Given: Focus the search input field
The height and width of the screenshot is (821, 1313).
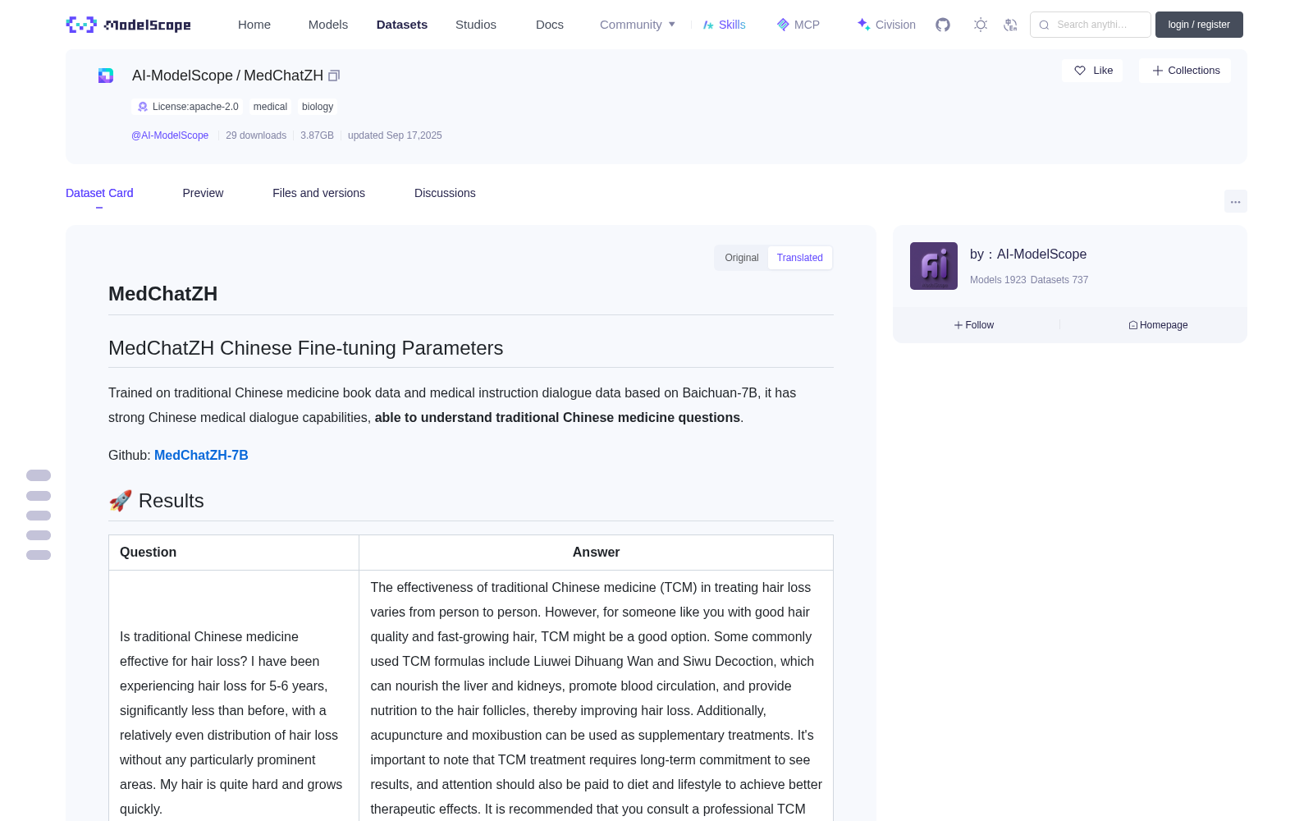Looking at the screenshot, I should click(x=1091, y=25).
